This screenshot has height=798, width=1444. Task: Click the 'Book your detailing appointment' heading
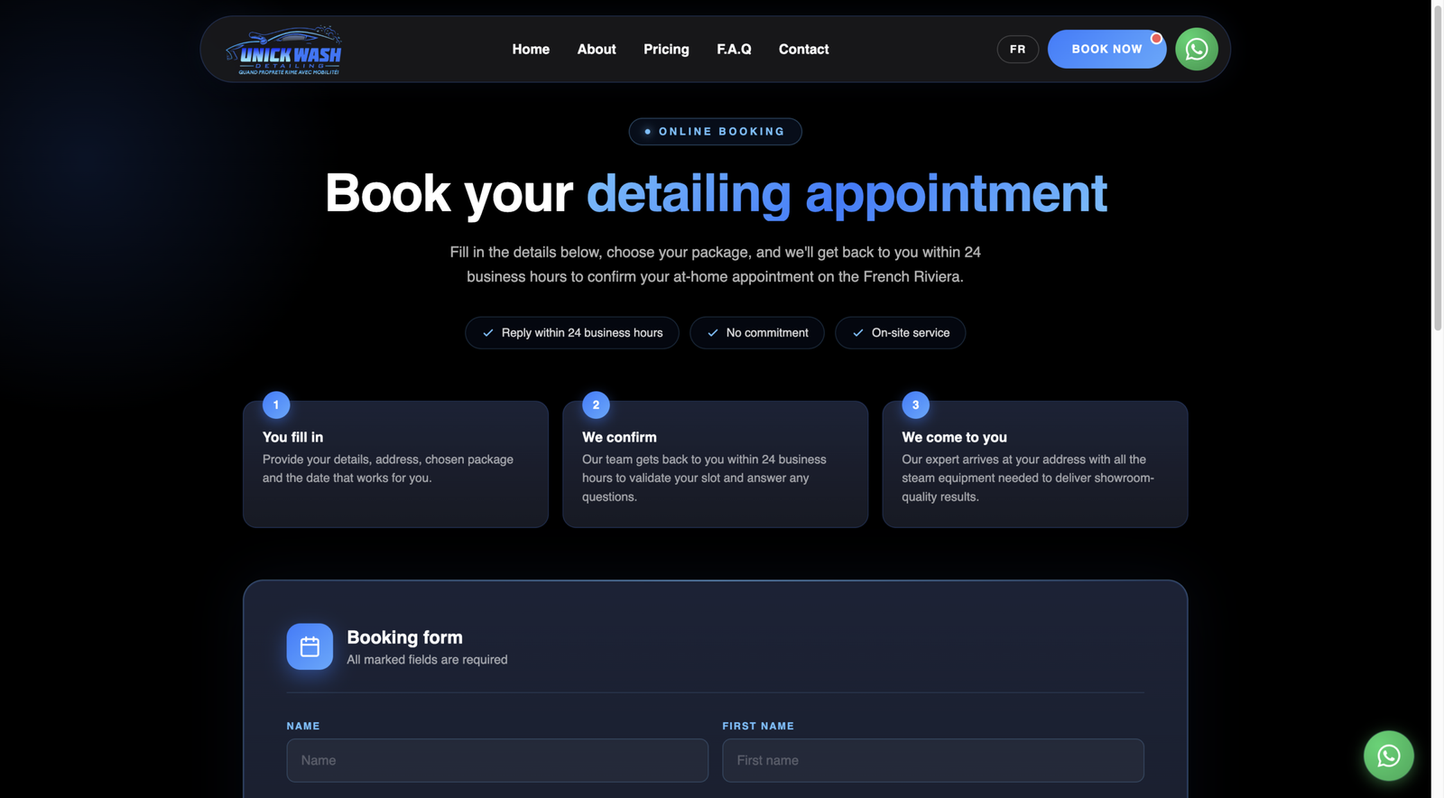(x=716, y=193)
